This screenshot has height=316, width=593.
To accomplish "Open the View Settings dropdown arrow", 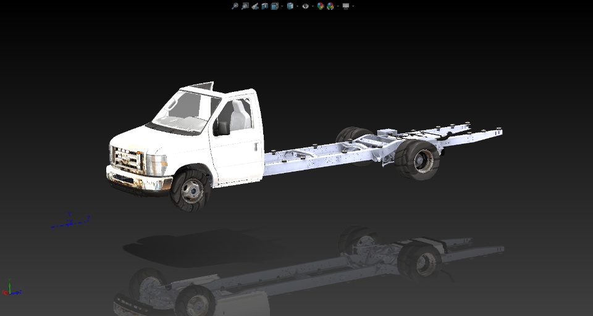I will click(x=353, y=6).
